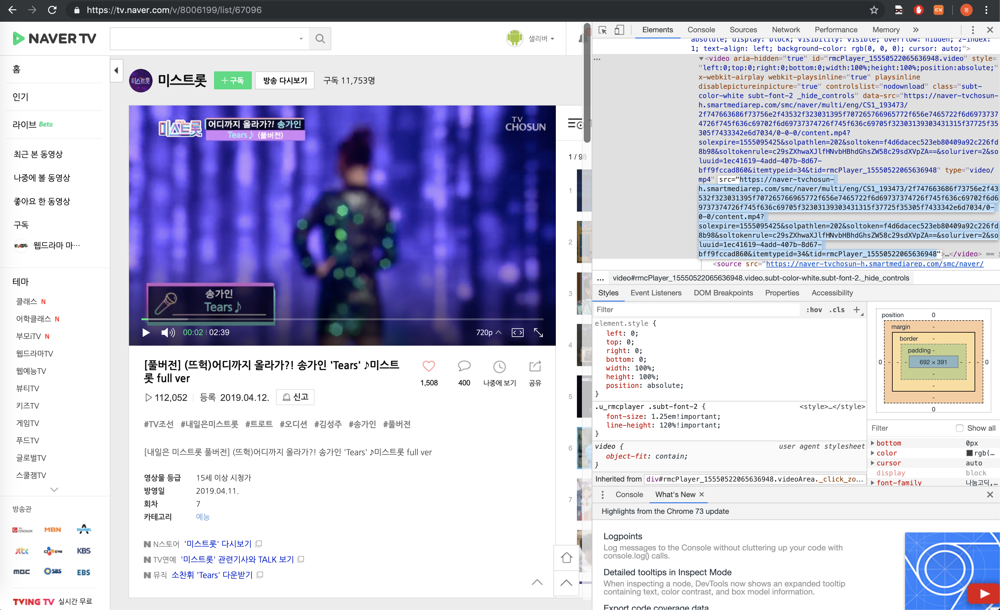The width and height of the screenshot is (1000, 610).
Task: Toggle the .cls class editor
Action: point(837,310)
